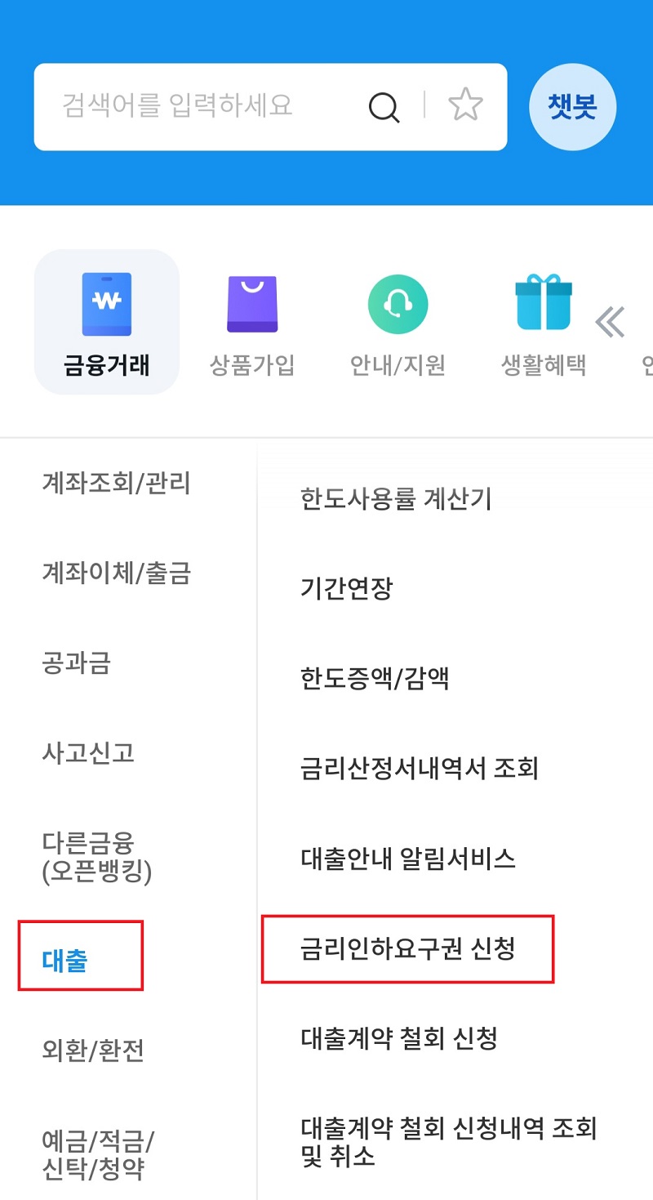The width and height of the screenshot is (653, 1200).
Task: Open the 챗봇 chatbot button
Action: click(572, 108)
